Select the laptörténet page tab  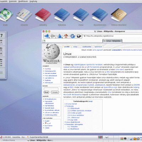click(x=98, y=47)
